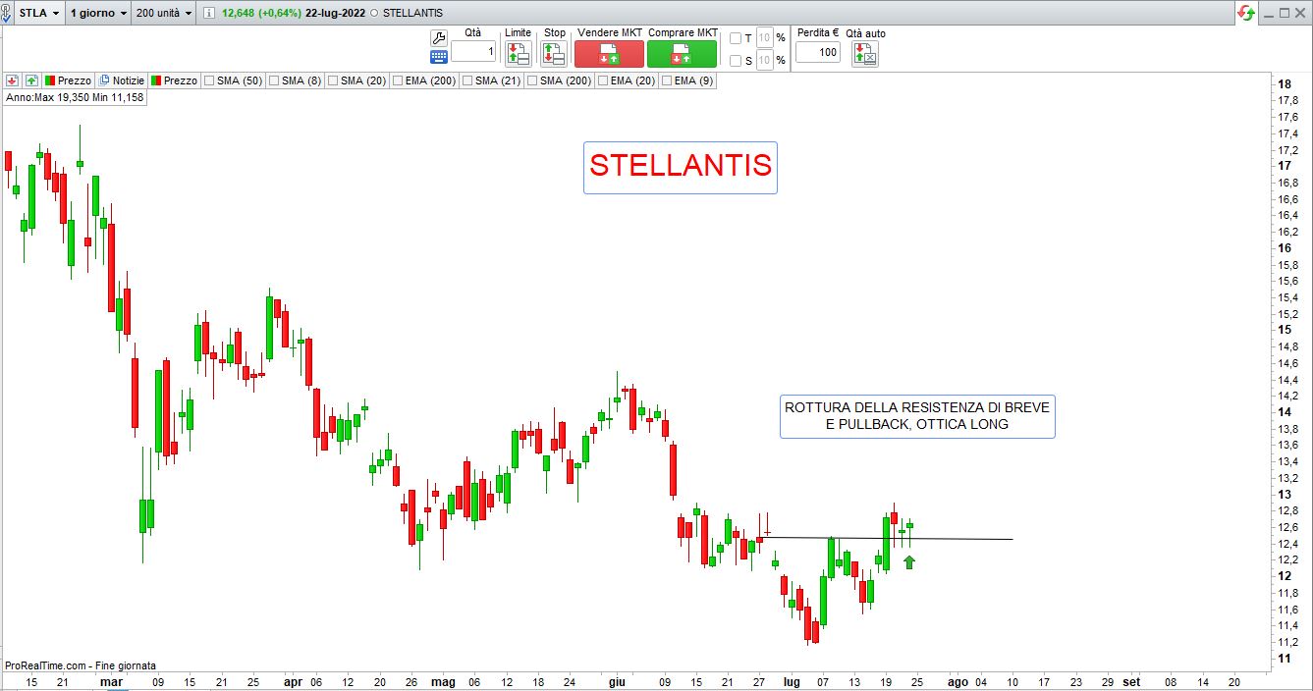1313x691 pixels.
Task: Open the Notizie news item
Action: click(x=121, y=80)
